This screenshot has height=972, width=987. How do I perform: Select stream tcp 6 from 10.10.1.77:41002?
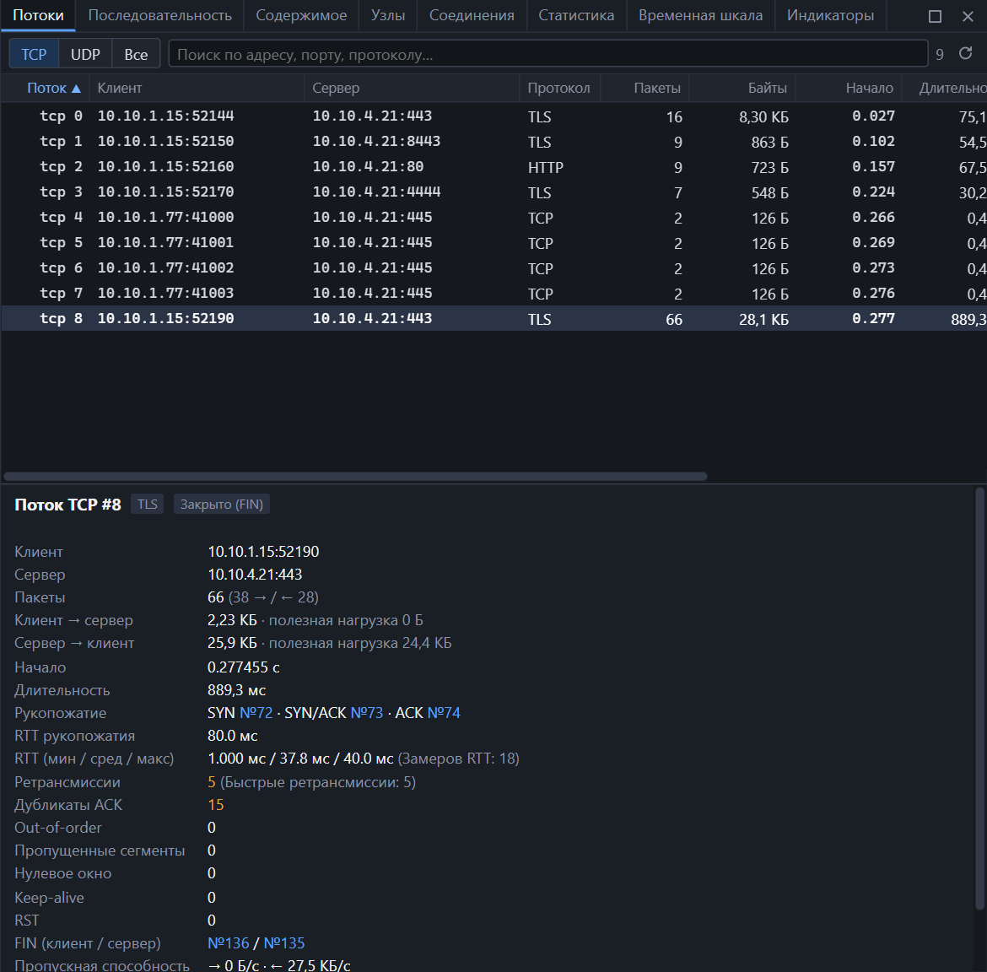(494, 268)
